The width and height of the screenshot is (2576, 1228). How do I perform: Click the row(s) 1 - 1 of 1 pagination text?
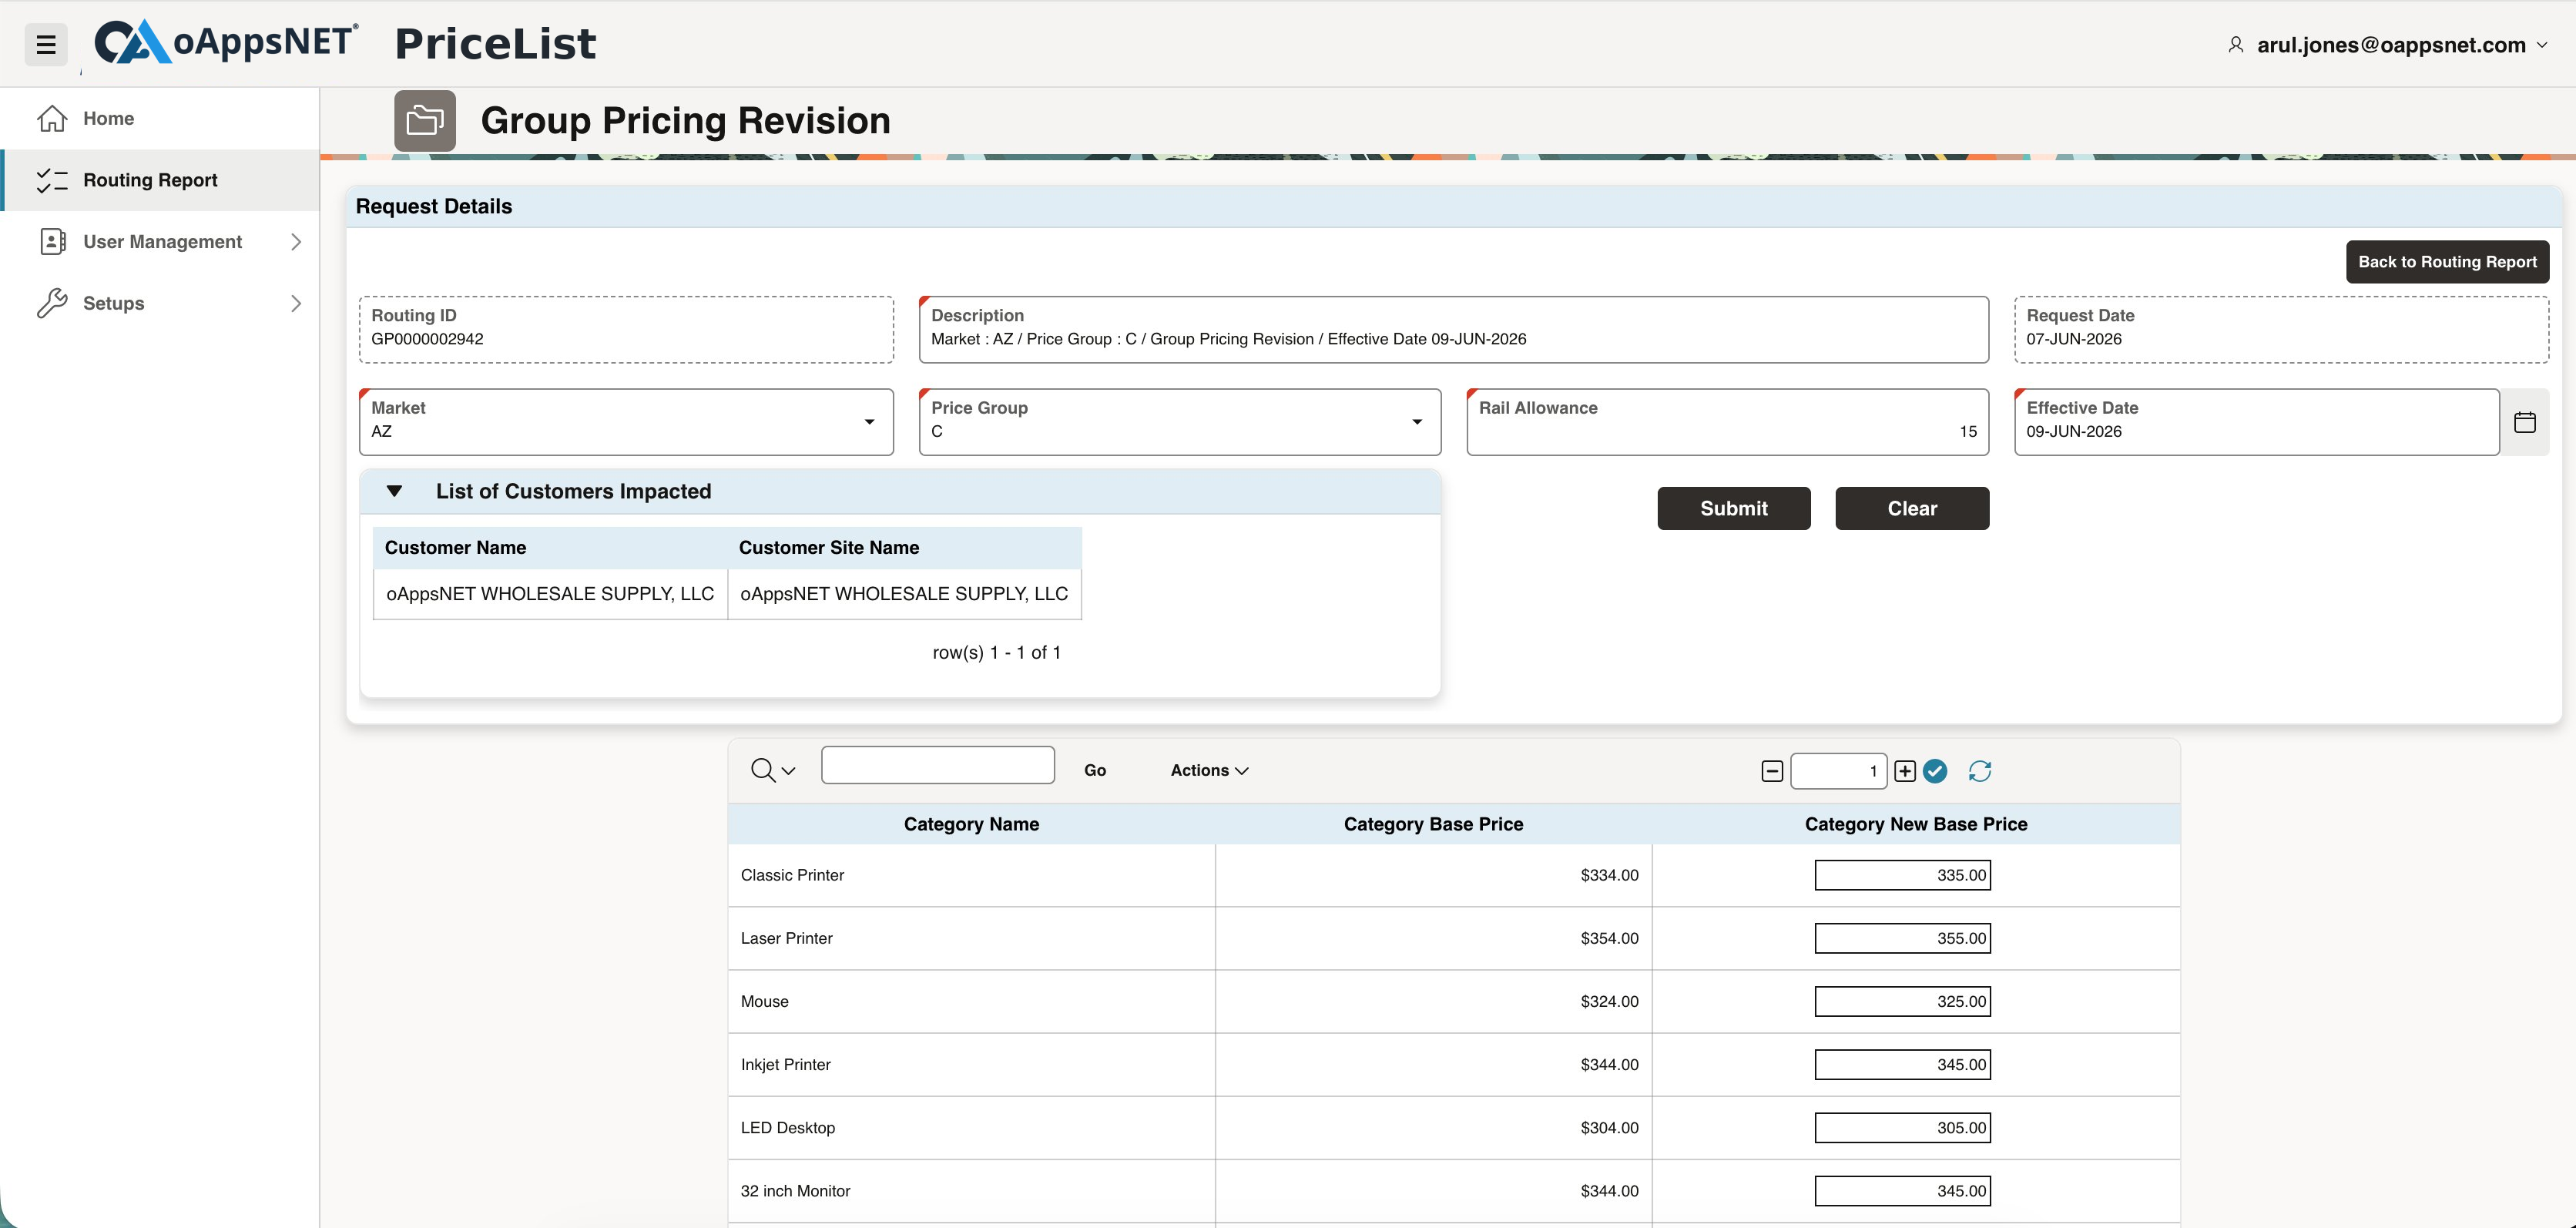(x=996, y=652)
